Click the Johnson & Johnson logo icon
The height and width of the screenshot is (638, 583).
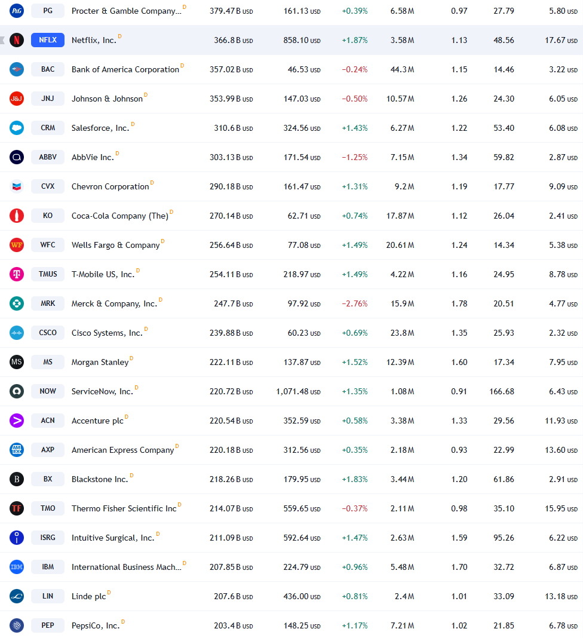pos(17,99)
